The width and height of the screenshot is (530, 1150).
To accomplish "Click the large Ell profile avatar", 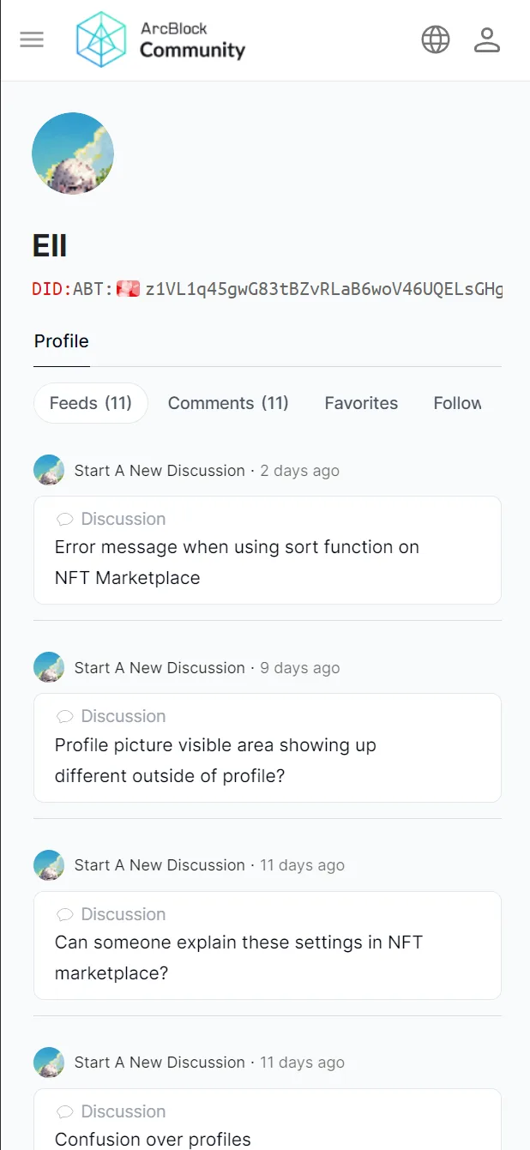I will click(x=73, y=154).
